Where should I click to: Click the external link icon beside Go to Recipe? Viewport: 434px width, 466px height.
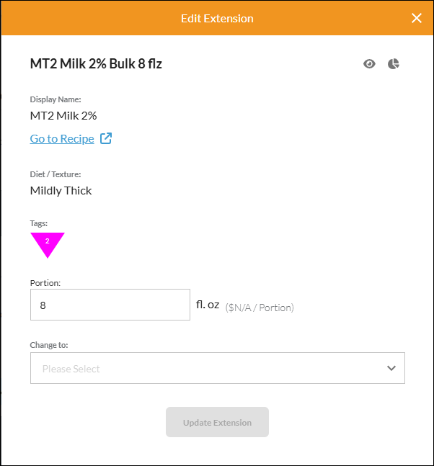point(105,138)
